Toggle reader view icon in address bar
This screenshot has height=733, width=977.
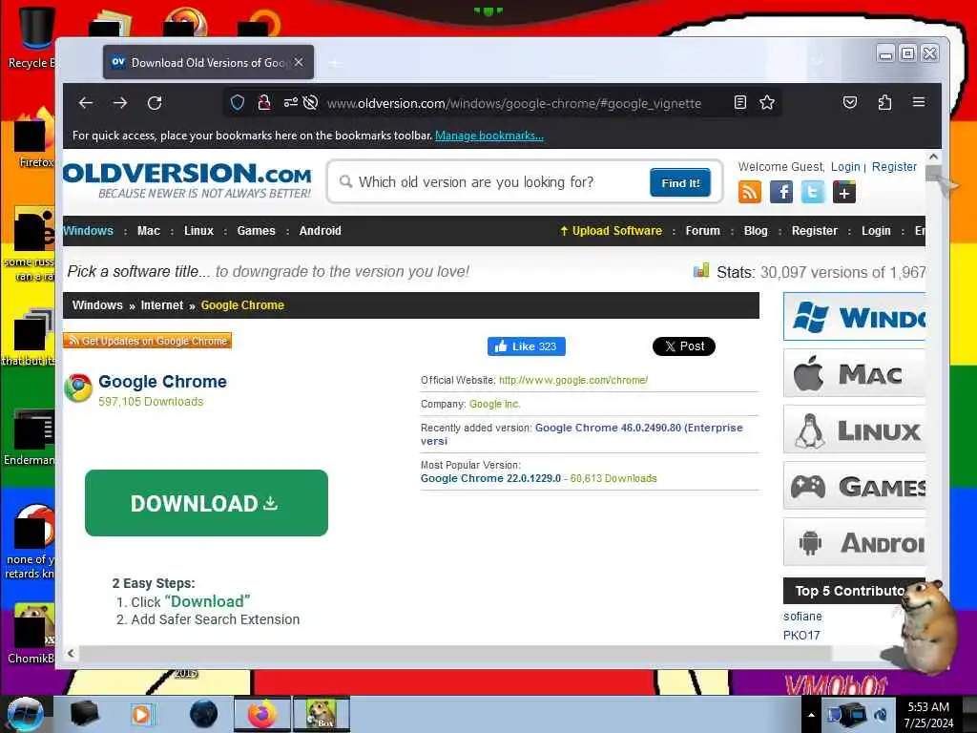pos(739,102)
